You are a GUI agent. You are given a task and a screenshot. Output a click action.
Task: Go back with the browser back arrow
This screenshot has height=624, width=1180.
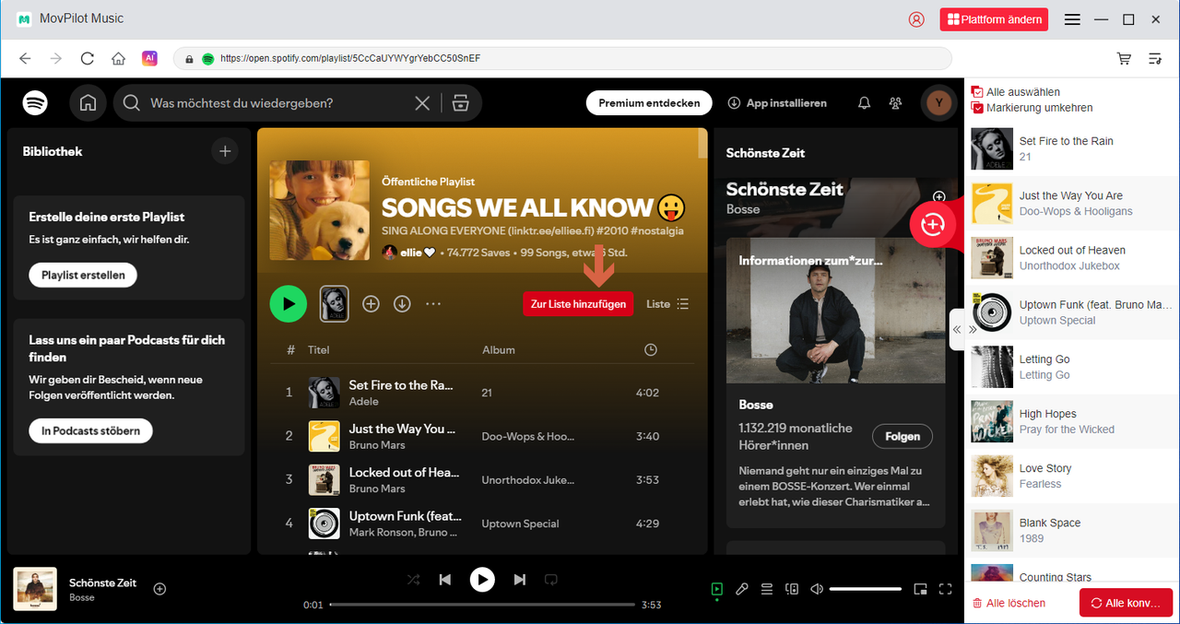tap(25, 58)
